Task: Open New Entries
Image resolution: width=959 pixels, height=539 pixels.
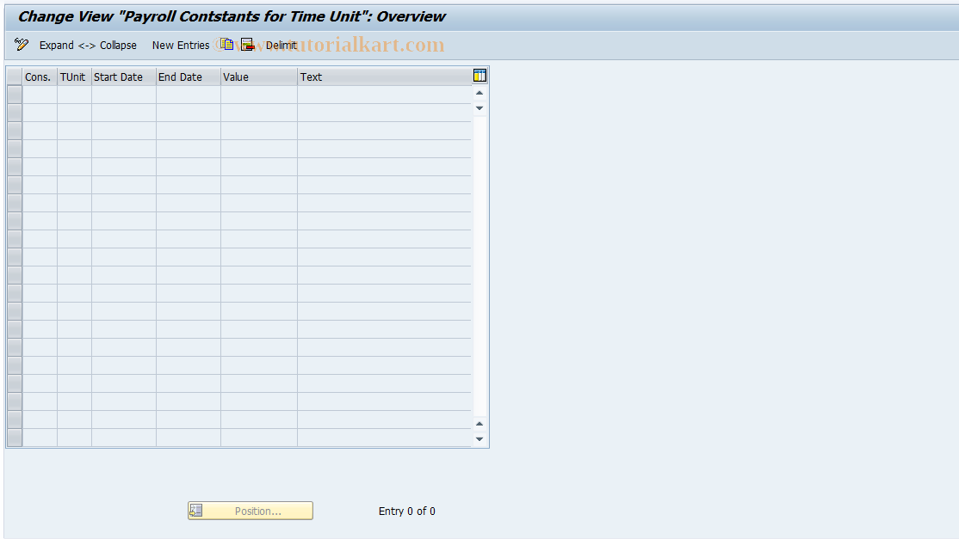Action: pos(181,46)
